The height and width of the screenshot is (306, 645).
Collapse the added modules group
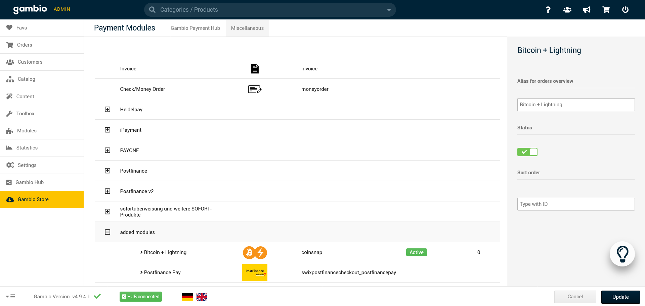[x=107, y=232]
